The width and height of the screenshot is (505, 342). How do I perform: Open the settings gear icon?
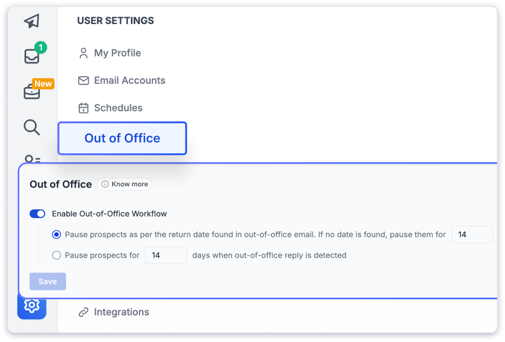click(32, 305)
